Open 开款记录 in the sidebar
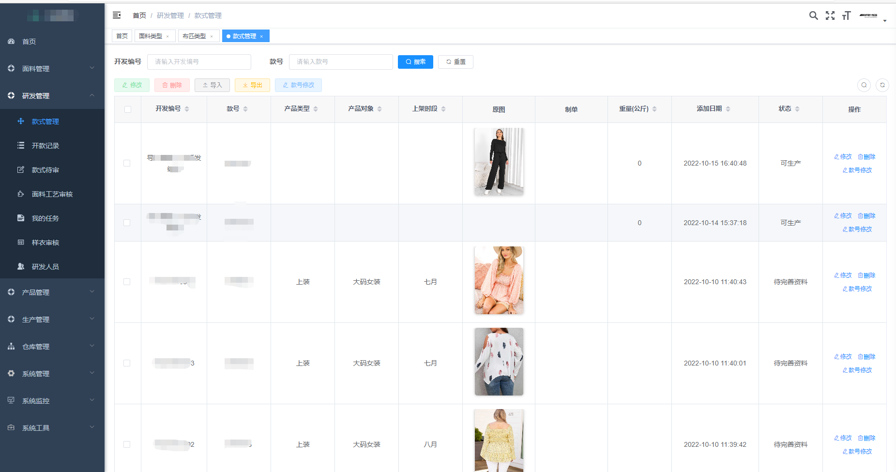Viewport: 896px width, 472px height. [x=46, y=146]
